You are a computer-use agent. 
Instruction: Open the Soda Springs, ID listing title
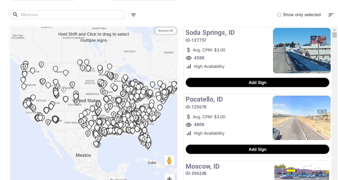click(x=210, y=33)
